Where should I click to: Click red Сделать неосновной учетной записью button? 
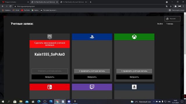pyautogui.click(x=50, y=44)
